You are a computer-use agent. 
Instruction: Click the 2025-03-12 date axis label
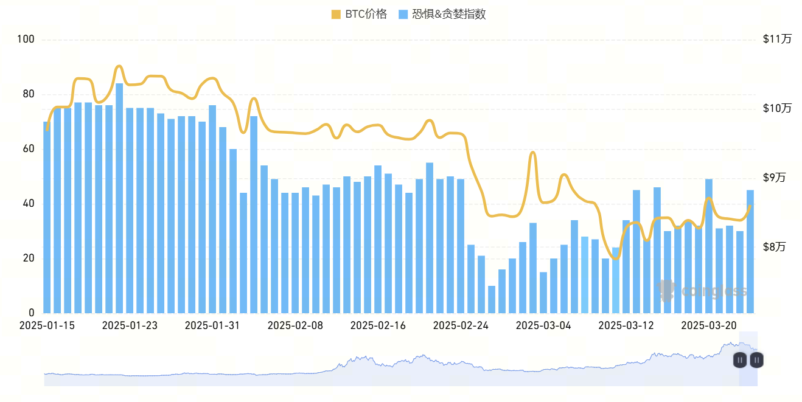[x=626, y=325]
